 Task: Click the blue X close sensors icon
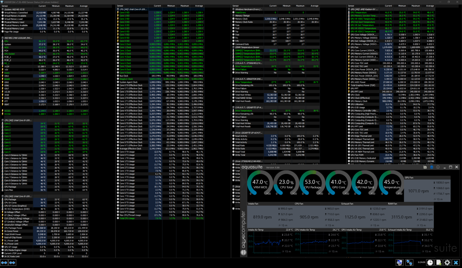tap(456, 263)
